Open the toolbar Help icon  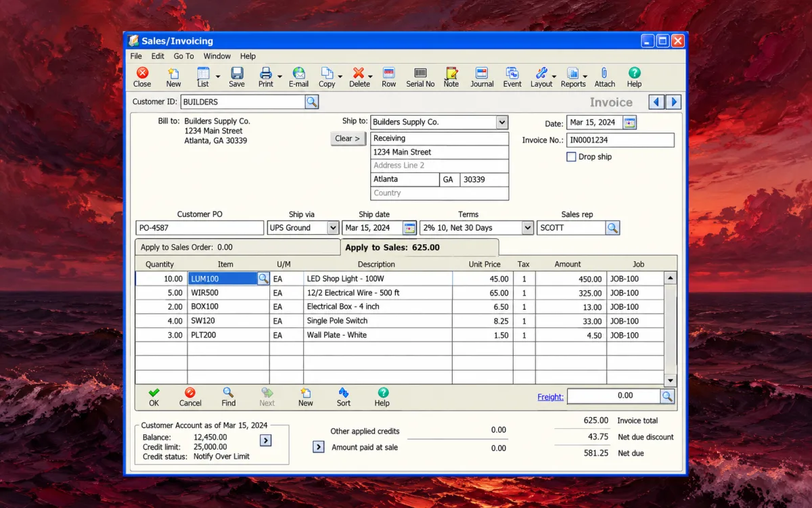click(634, 73)
